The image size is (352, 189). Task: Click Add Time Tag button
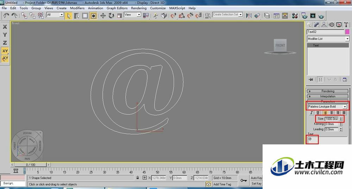(x=222, y=184)
